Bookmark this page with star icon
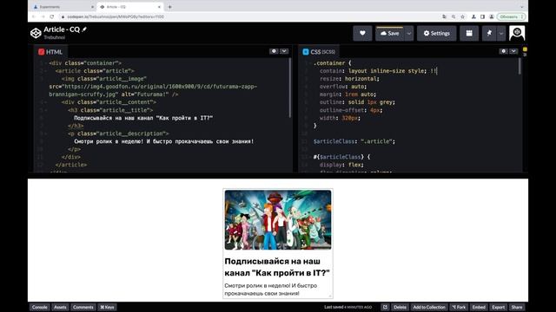The width and height of the screenshot is (556, 312). (463, 16)
